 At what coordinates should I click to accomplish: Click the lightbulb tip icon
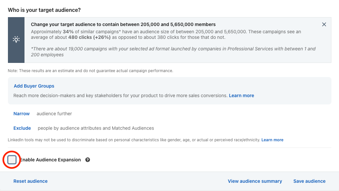pyautogui.click(x=16, y=40)
